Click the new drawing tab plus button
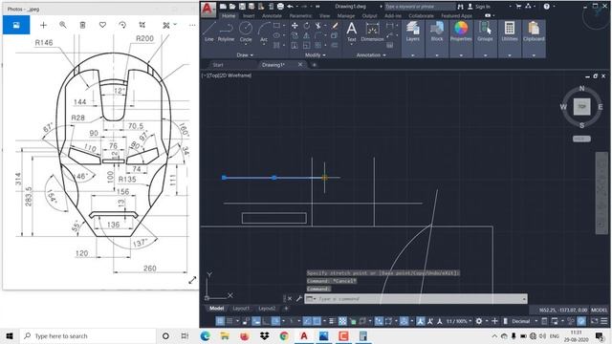This screenshot has height=344, width=612. click(314, 65)
